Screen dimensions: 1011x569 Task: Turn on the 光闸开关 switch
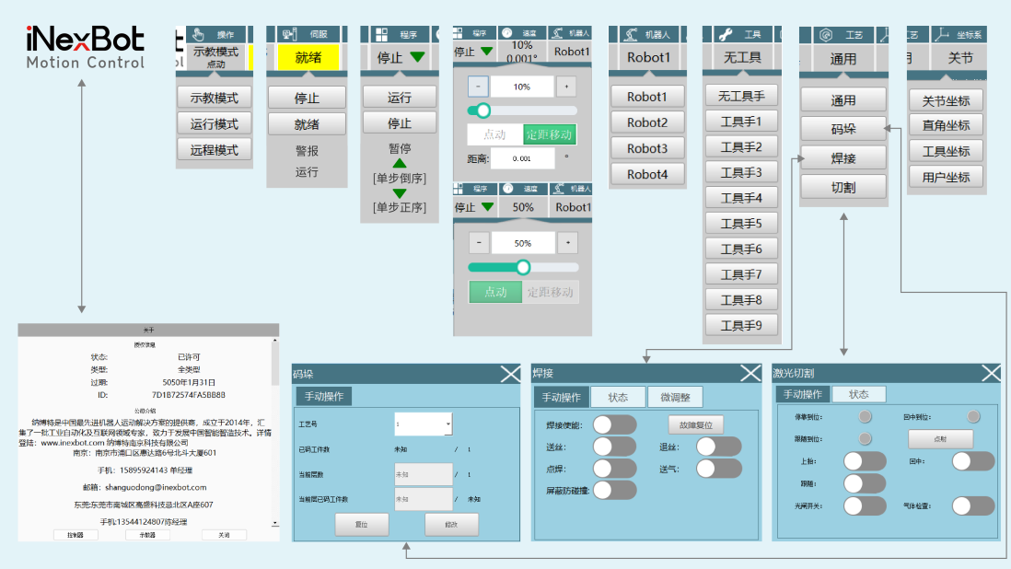point(866,505)
